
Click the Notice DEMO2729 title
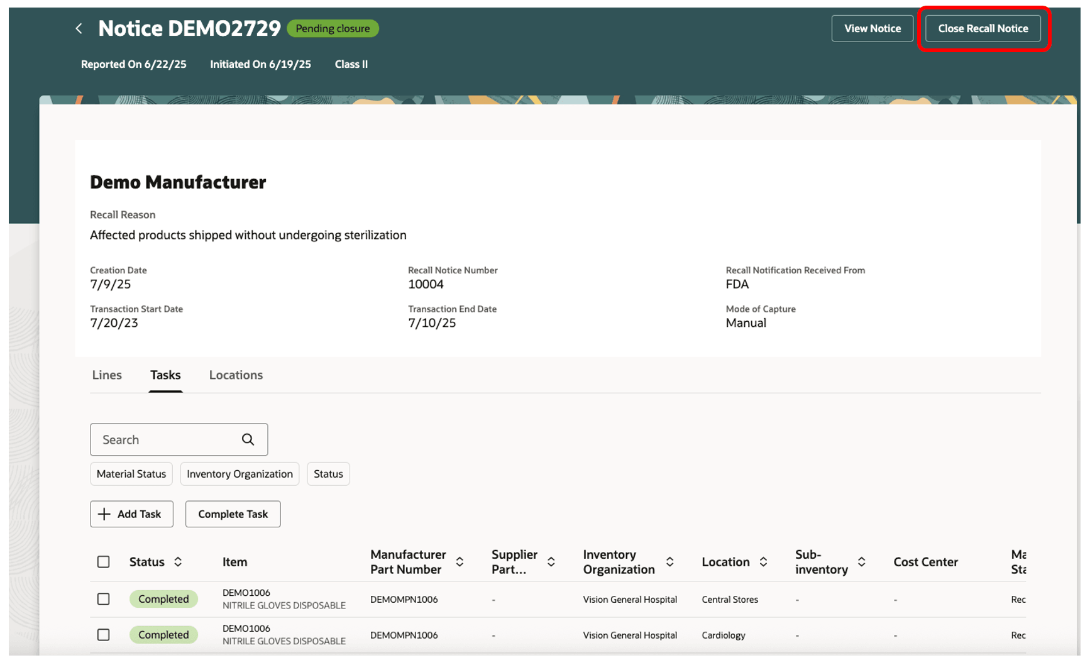coord(189,28)
